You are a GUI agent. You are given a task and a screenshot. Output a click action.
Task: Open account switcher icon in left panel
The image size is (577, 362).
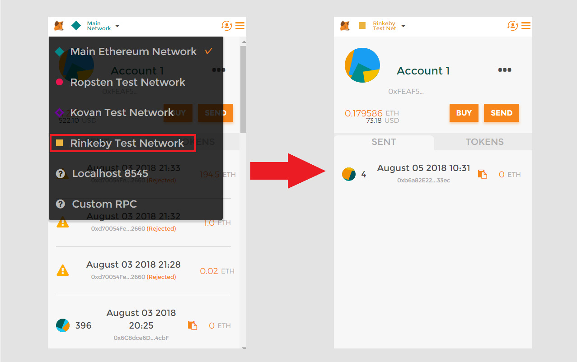(x=226, y=26)
